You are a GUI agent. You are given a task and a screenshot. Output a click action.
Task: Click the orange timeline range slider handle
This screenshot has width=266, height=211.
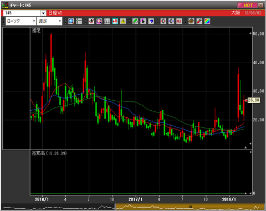190,207
